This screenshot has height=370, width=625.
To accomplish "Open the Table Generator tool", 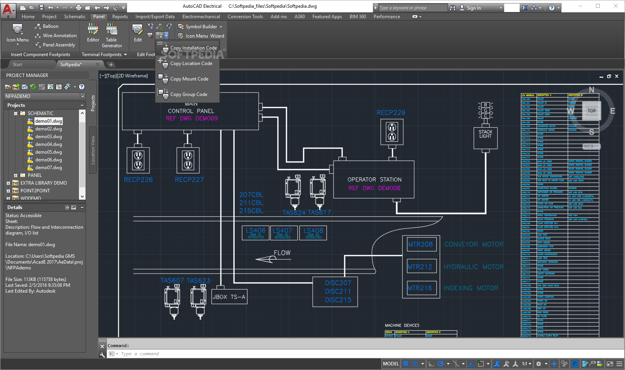I will pos(112,35).
